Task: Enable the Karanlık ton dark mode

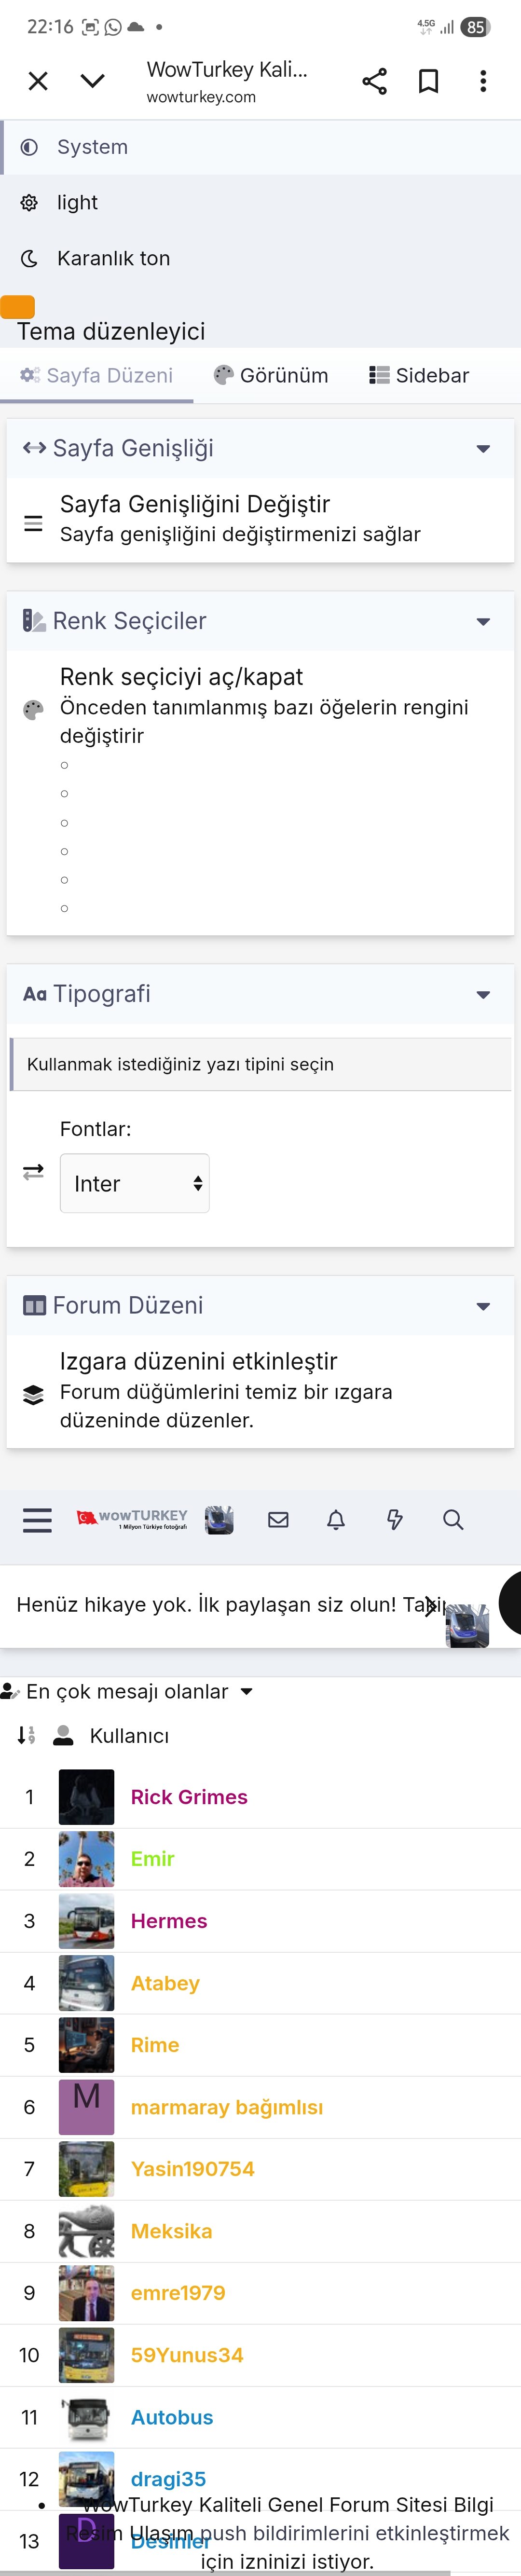Action: click(113, 259)
